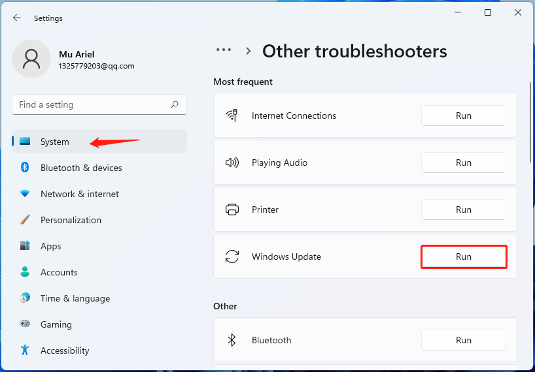Select the Apps category
This screenshot has width=535, height=372.
pos(99,246)
